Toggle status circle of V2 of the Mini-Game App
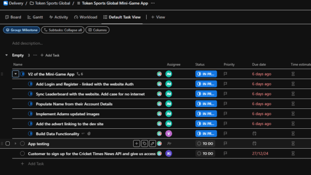311x175 pixels. point(23,74)
